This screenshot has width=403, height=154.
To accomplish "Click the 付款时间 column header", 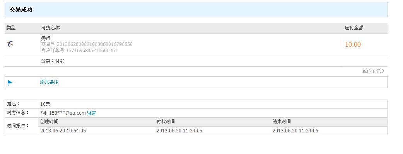I will [x=166, y=122].
